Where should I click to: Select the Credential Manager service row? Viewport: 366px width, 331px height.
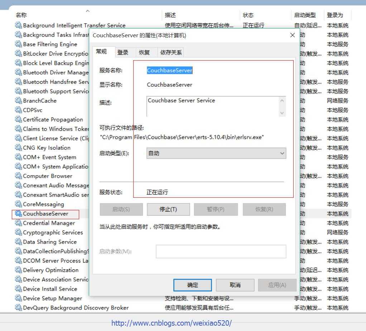tap(52, 223)
